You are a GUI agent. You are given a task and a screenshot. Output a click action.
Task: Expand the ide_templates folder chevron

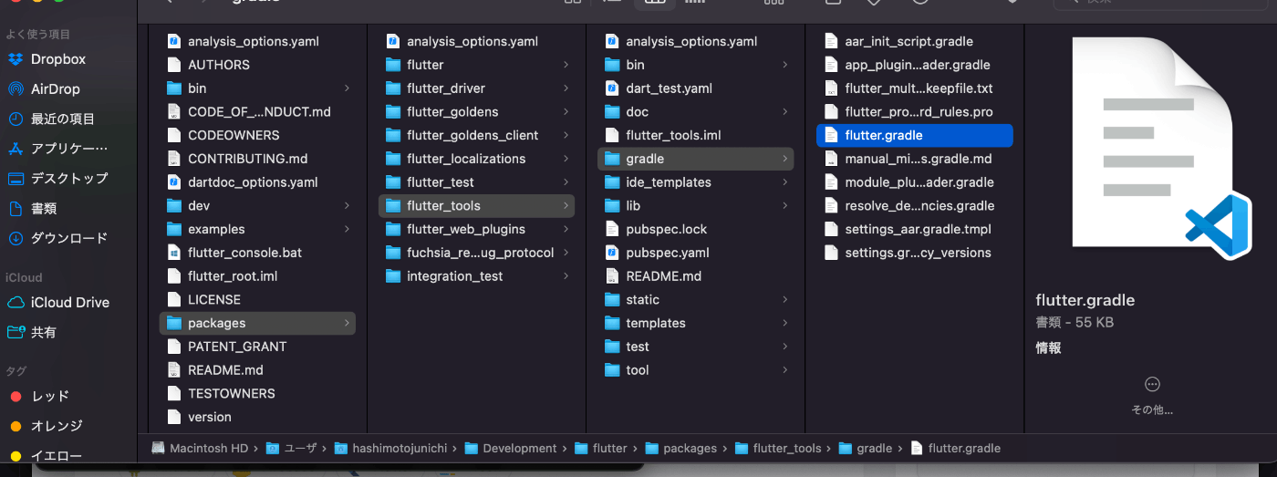point(784,182)
